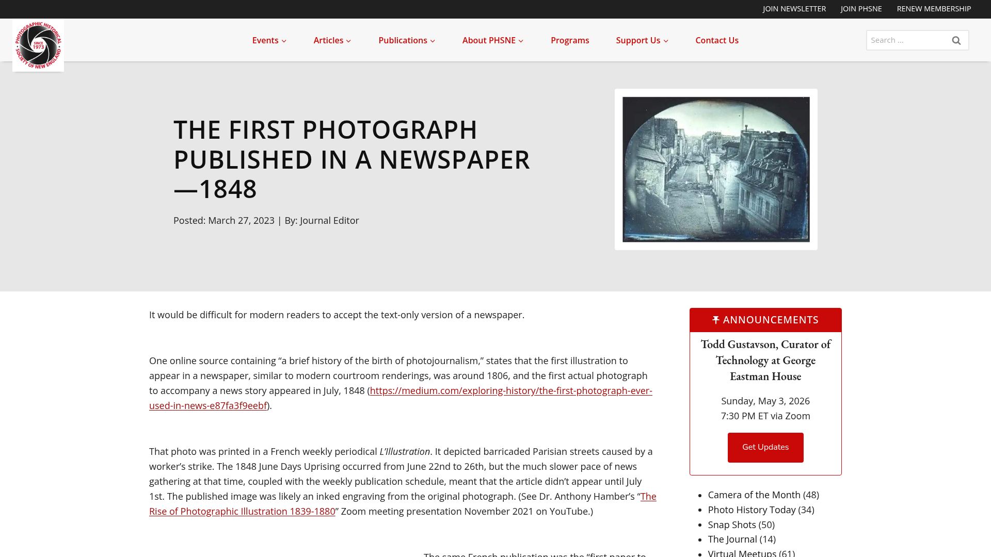The height and width of the screenshot is (557, 991).
Task: Open The Journal category
Action: [732, 539]
